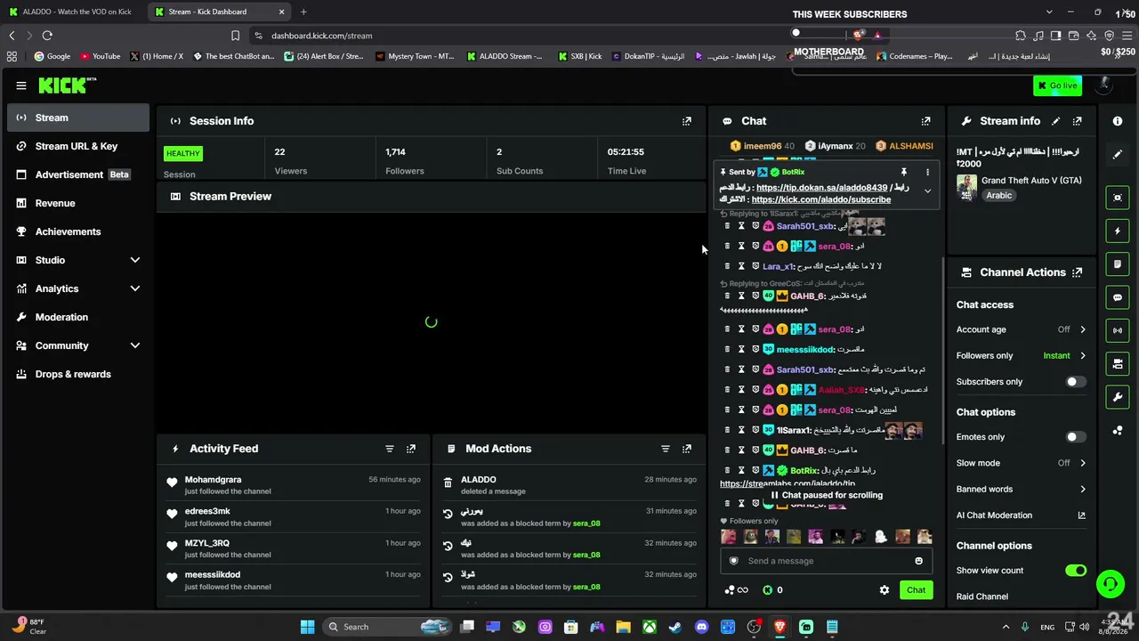Pop out the Stream info panel
The height and width of the screenshot is (641, 1139).
(1077, 121)
